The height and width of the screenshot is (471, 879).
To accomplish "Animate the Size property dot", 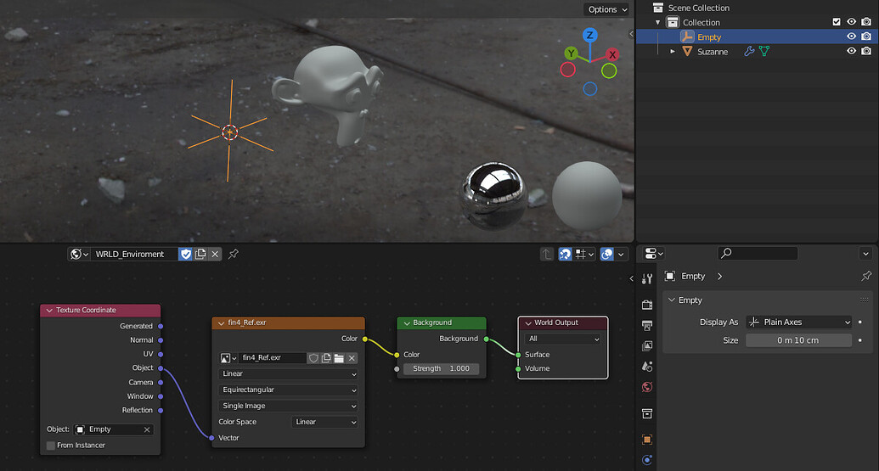I will pyautogui.click(x=860, y=340).
